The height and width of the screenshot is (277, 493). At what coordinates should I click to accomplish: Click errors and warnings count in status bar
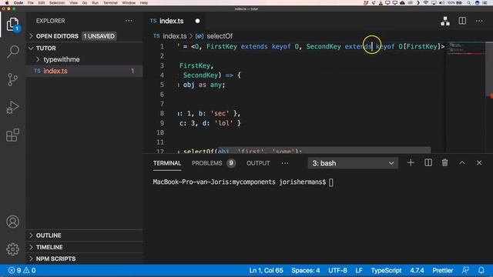click(22, 270)
